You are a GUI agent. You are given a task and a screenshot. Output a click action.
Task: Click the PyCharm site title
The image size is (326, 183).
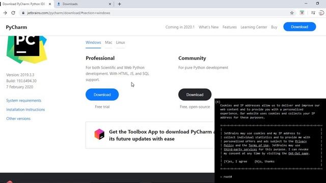16,27
